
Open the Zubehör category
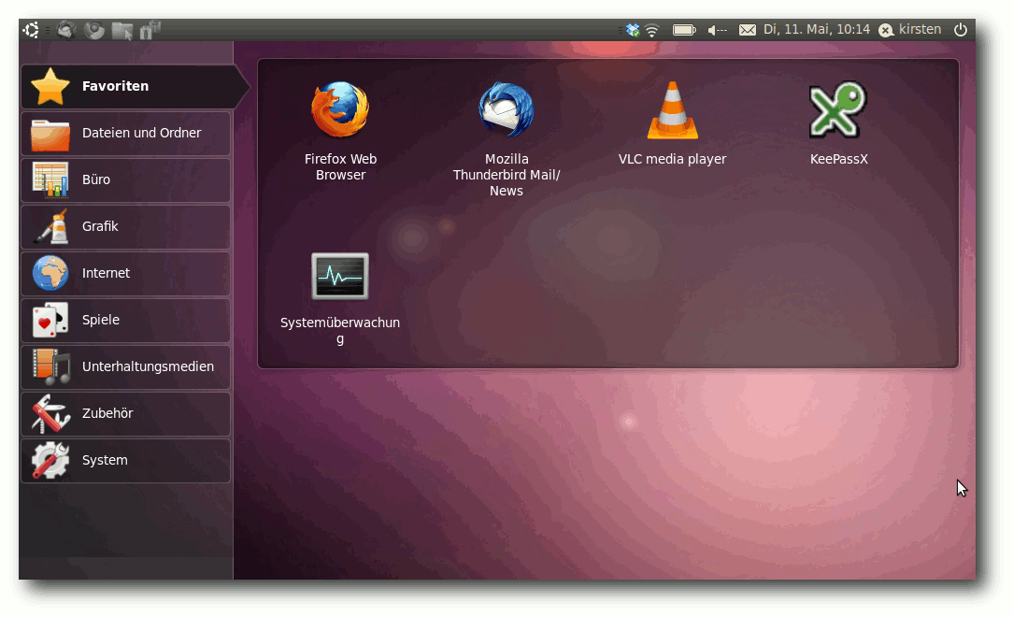[x=126, y=413]
